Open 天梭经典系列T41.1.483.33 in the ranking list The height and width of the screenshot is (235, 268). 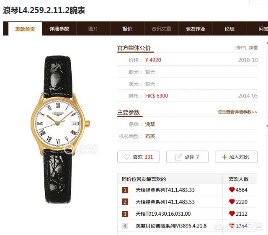coord(165,190)
